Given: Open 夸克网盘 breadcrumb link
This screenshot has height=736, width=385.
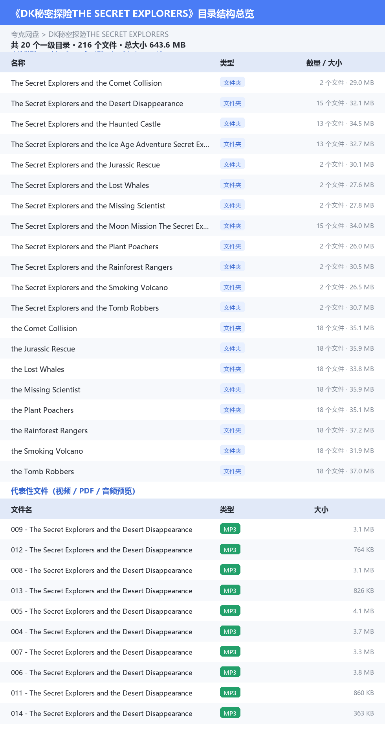Looking at the screenshot, I should pos(25,34).
